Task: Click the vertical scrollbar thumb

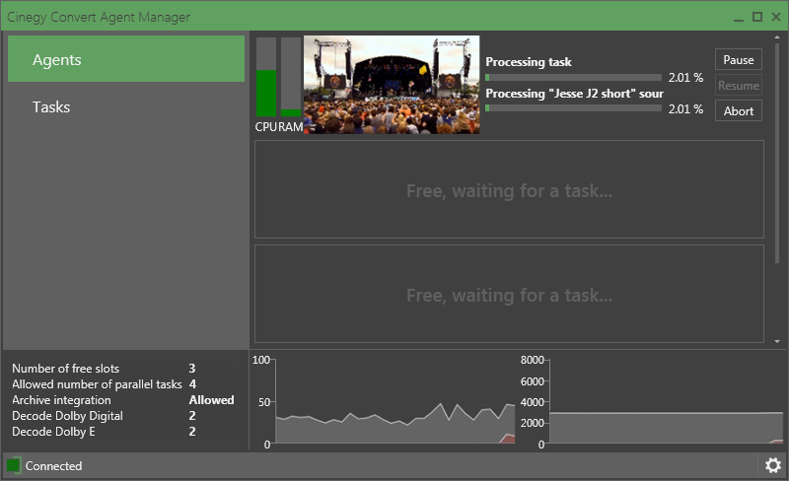Action: click(x=777, y=153)
